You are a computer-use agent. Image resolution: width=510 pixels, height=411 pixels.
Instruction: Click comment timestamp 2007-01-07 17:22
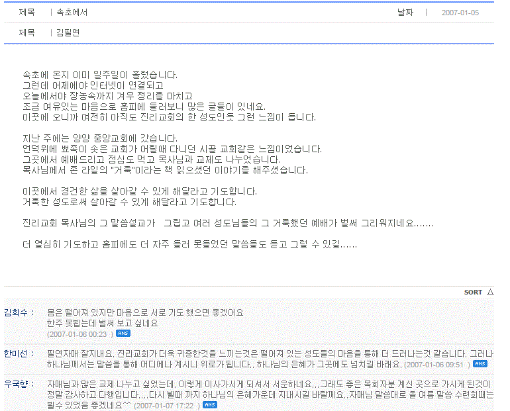coord(167,406)
